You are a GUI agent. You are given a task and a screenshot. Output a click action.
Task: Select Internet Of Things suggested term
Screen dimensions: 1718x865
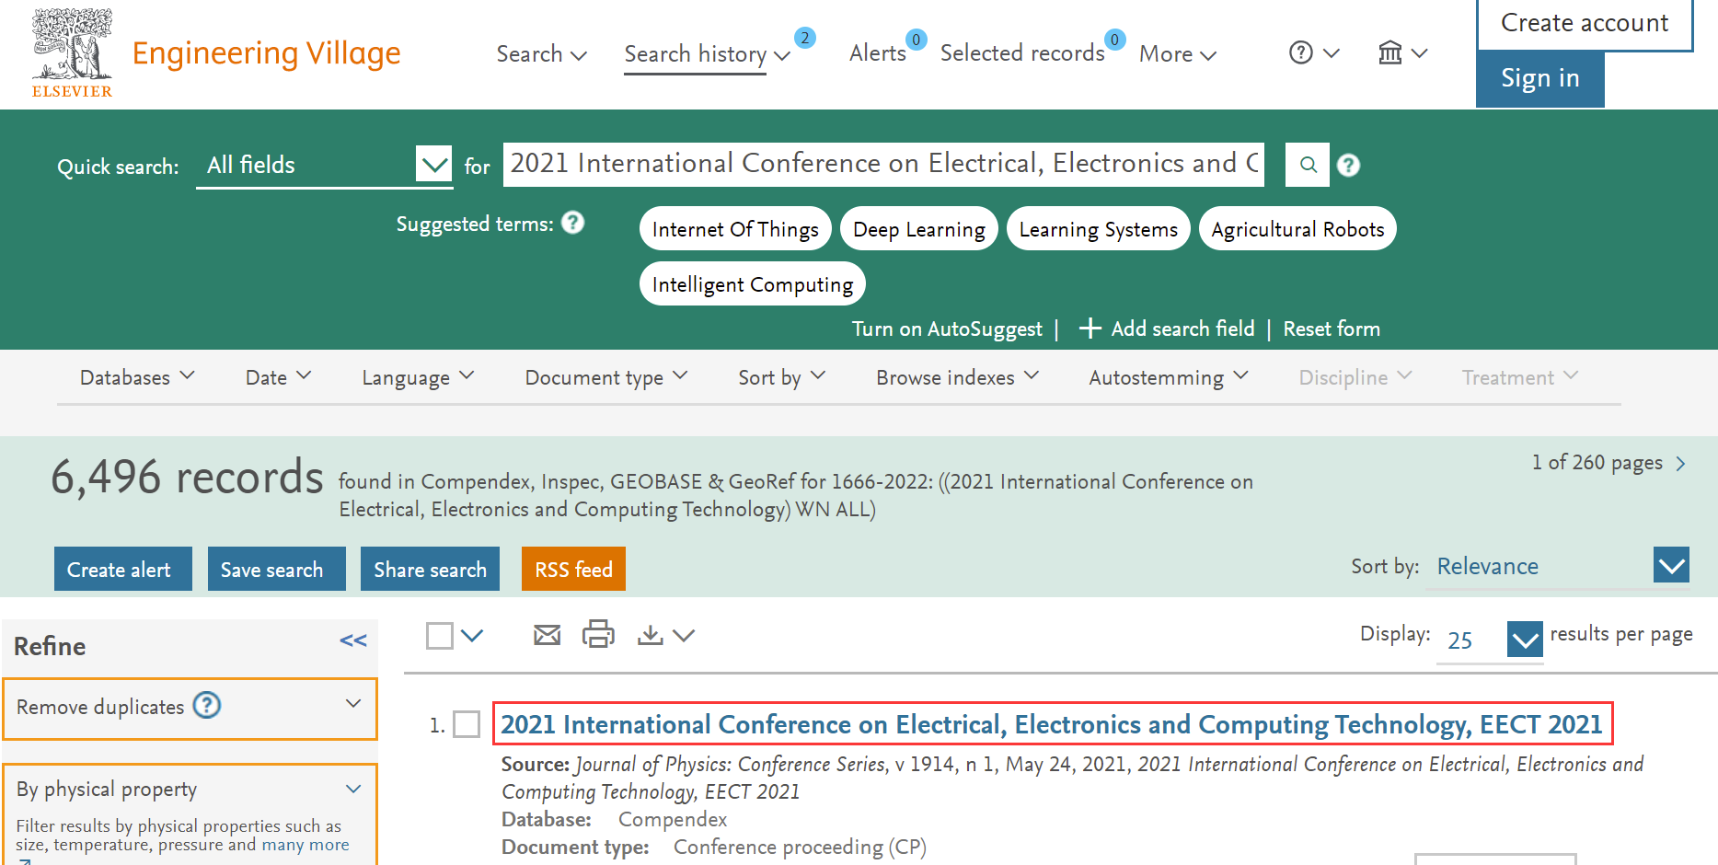coord(735,228)
